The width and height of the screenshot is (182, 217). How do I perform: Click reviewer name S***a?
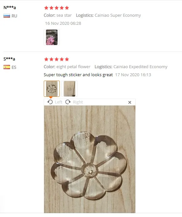click(x=9, y=59)
